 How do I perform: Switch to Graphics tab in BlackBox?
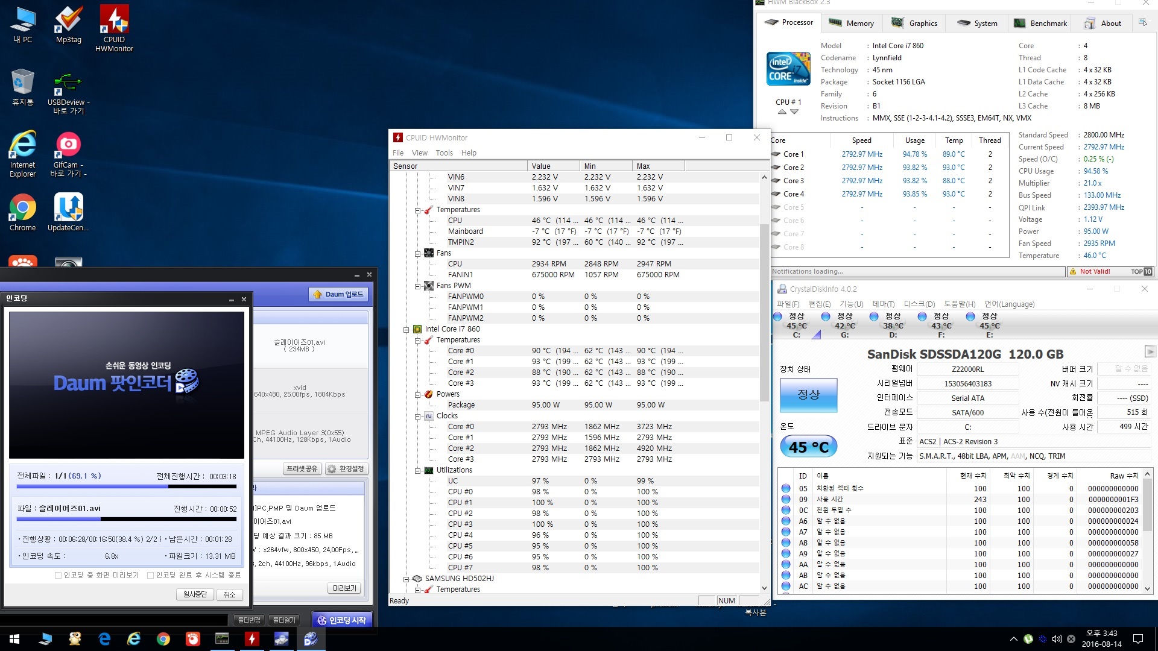tap(914, 23)
